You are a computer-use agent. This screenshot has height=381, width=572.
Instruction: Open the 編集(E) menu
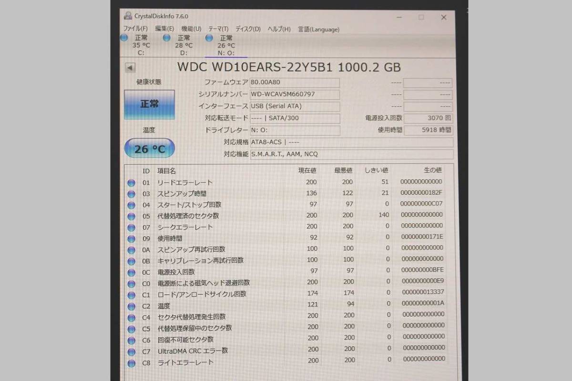[164, 29]
